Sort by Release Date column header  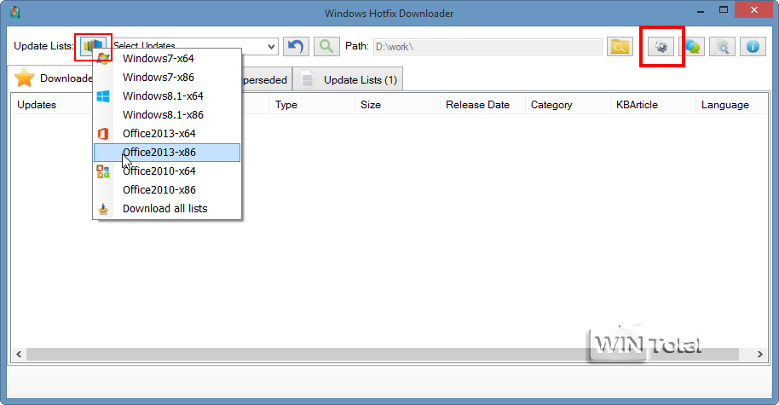pos(482,105)
